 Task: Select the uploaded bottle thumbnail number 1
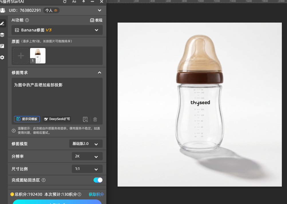pos(38,56)
